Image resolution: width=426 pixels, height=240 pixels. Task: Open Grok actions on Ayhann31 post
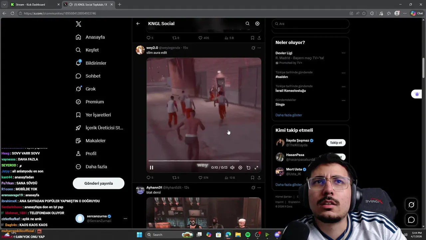pyautogui.click(x=253, y=188)
